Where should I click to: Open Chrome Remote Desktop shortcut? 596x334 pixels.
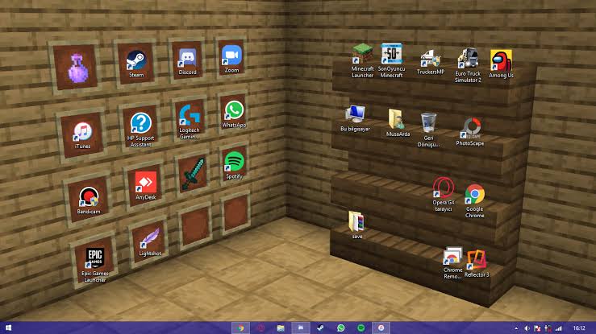point(452,262)
